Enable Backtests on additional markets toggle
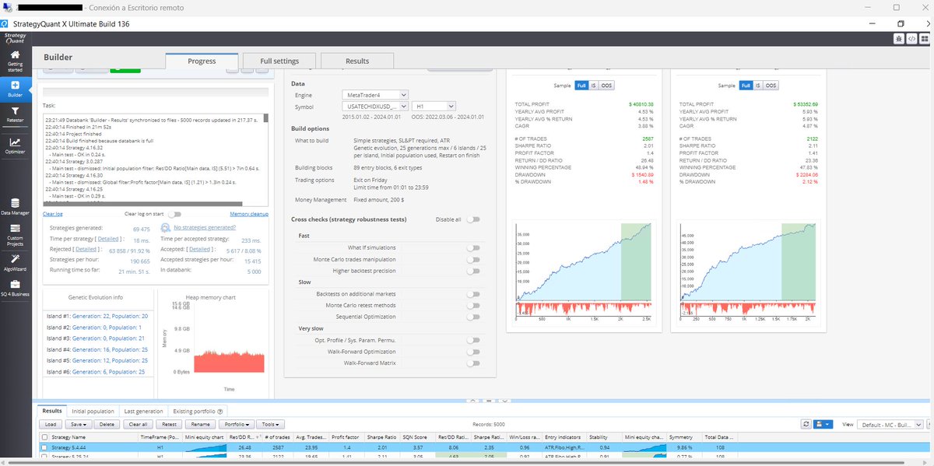934x466 pixels. [x=472, y=294]
